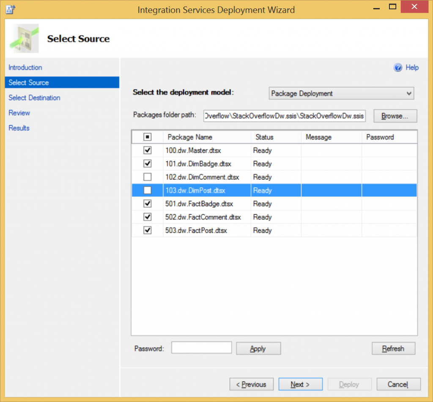Click Cancel to exit the wizard
The image size is (433, 402).
[x=398, y=384]
